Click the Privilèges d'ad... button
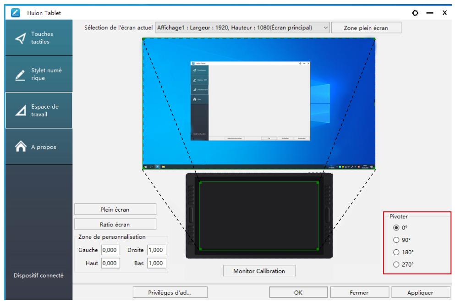Viewport: 455px width, 301px height. pos(170,292)
